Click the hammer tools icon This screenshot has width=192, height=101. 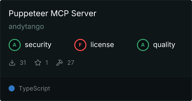pos(60,63)
